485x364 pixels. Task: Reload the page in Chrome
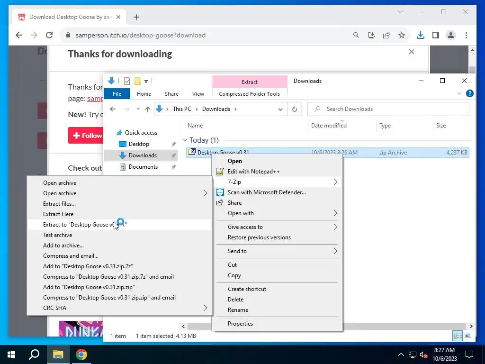(49, 35)
